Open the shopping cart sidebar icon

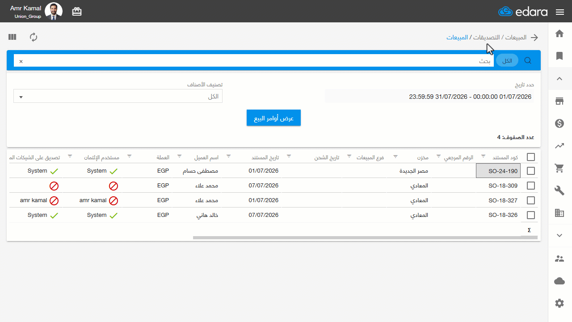(x=559, y=168)
